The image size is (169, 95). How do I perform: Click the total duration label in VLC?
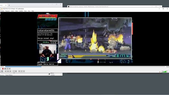point(167,67)
